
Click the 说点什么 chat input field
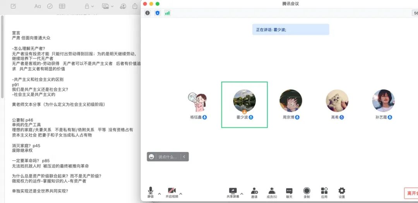[168, 157]
